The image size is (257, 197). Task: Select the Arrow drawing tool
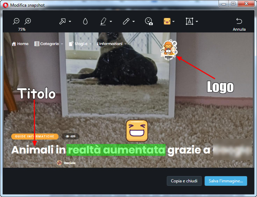click(x=63, y=21)
